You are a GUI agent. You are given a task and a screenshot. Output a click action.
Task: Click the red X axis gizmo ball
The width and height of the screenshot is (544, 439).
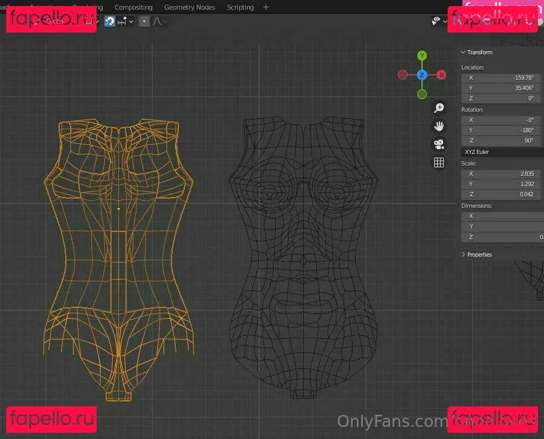click(442, 75)
